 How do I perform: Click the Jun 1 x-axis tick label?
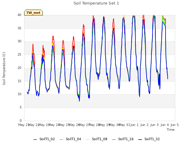[x=134, y=125]
